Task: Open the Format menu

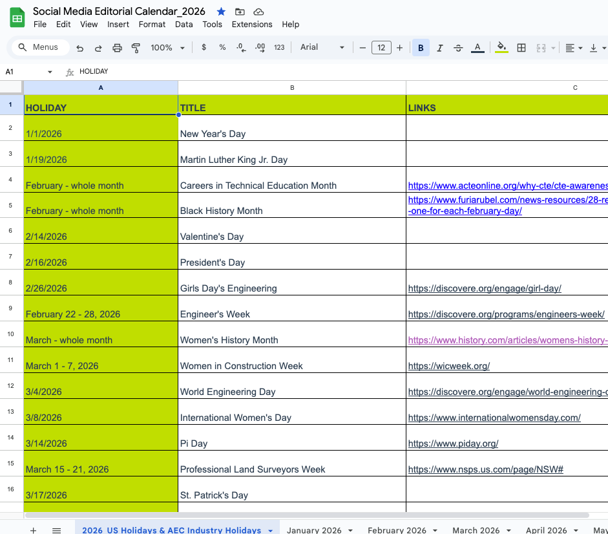Action: coord(152,24)
